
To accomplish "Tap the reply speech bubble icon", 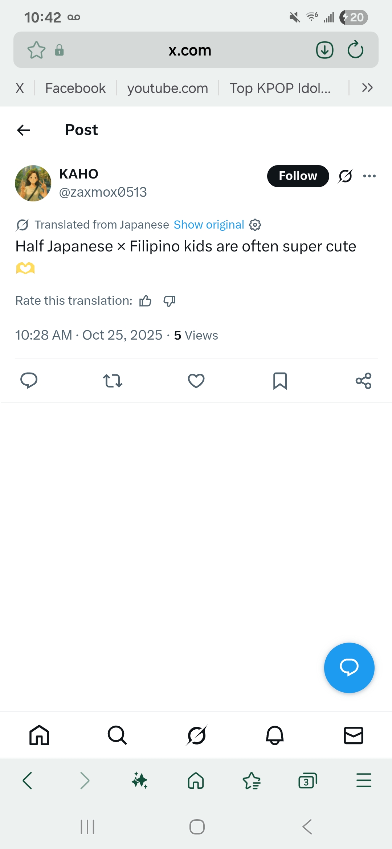I will coord(29,381).
